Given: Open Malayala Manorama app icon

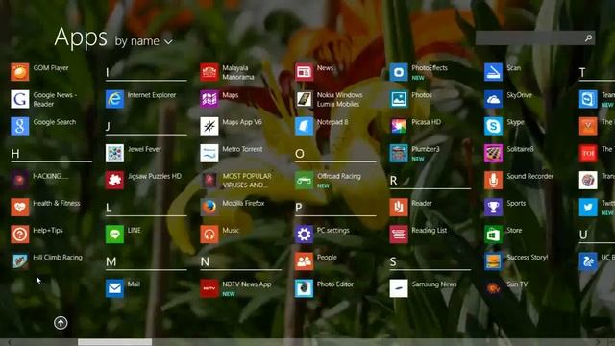Looking at the screenshot, I should (209, 72).
